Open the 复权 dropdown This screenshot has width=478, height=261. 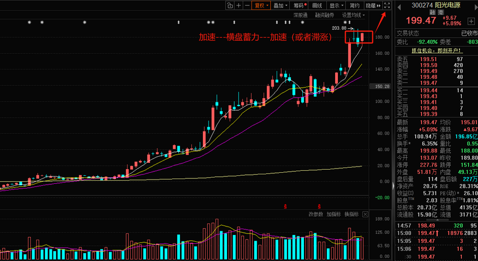pyautogui.click(x=261, y=5)
